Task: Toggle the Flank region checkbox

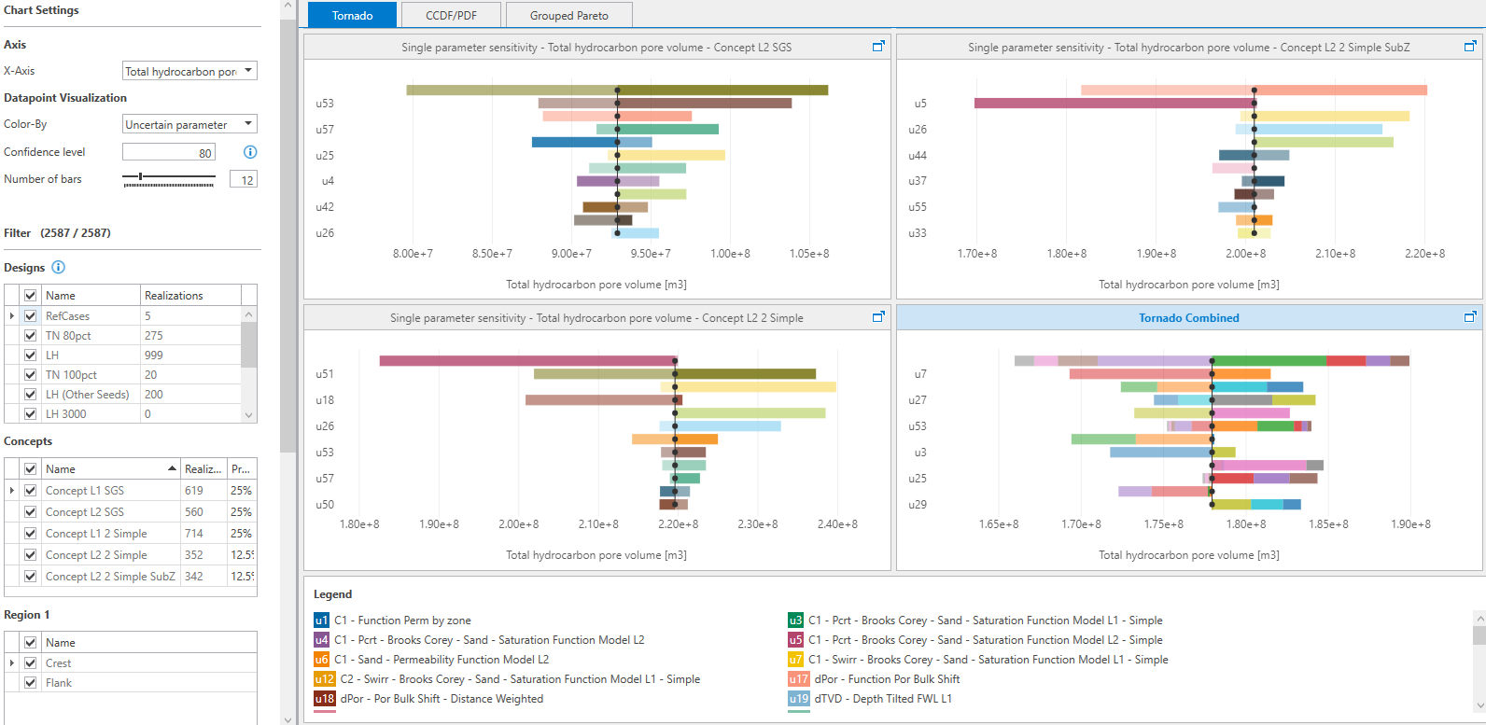Action: click(31, 683)
